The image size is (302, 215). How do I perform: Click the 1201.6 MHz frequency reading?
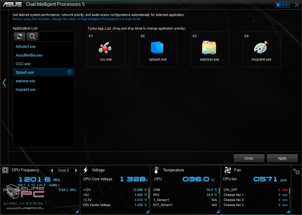click(40, 179)
